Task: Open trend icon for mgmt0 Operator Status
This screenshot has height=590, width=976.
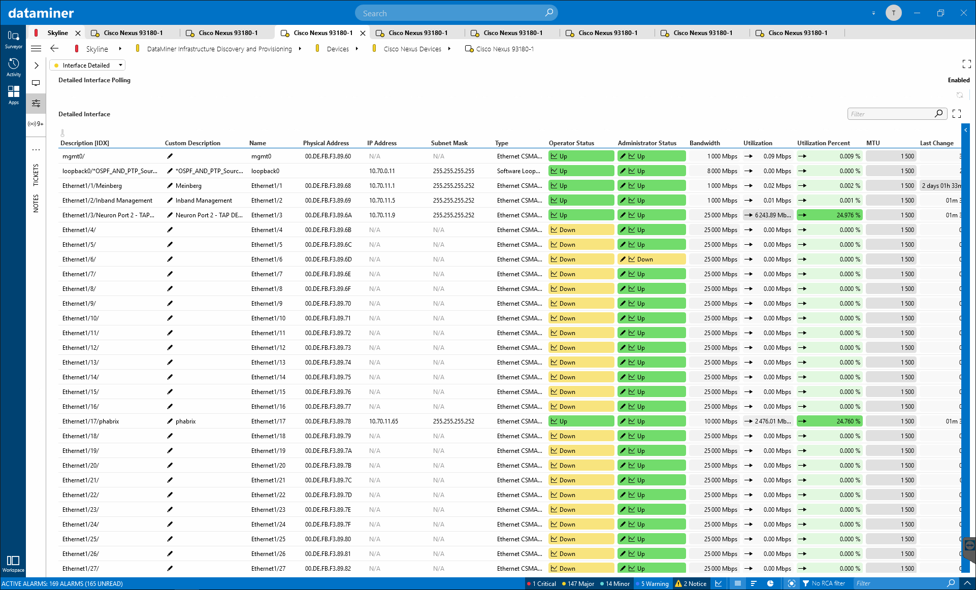Action: 555,156
